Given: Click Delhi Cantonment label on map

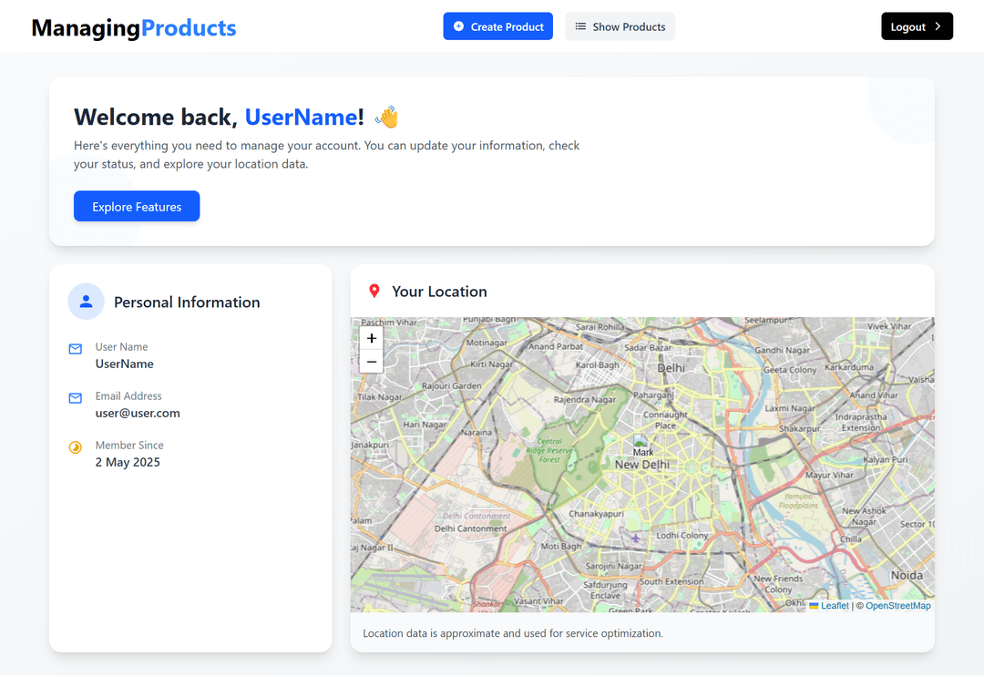Looking at the screenshot, I should 471,528.
